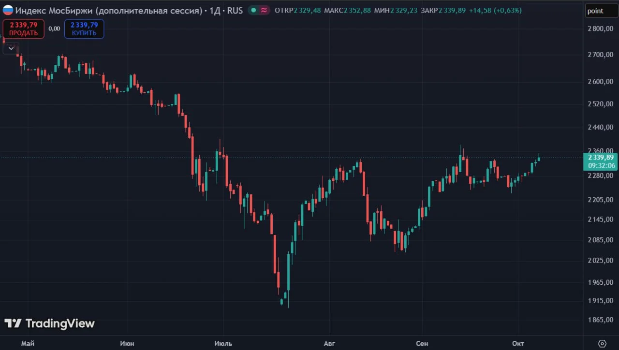Click the pink approximate data icon
Viewport: 619px width, 350px height.
[264, 10]
